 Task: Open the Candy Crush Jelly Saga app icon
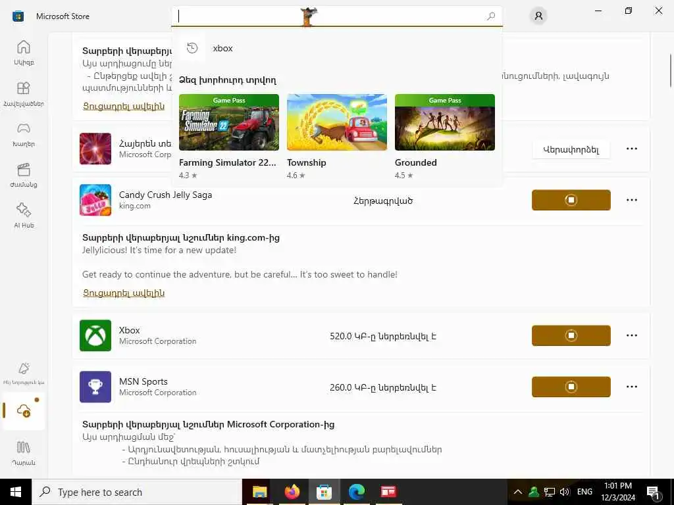click(95, 200)
